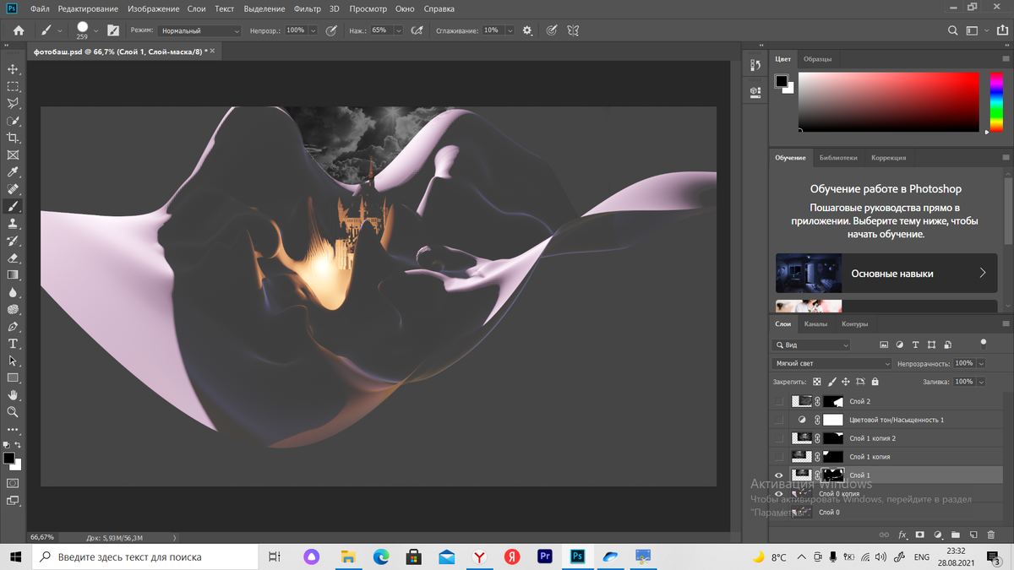Hide layer Слой 0 копия
Screen dimensions: 1014x570
pyautogui.click(x=779, y=494)
